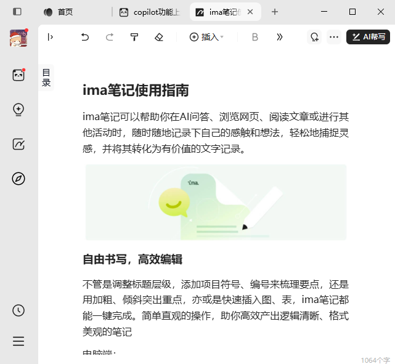Click paragraph starting 不管是调整标题层级

[x=216, y=307]
